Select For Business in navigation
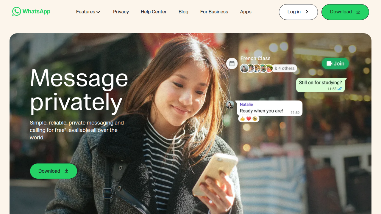 point(214,12)
